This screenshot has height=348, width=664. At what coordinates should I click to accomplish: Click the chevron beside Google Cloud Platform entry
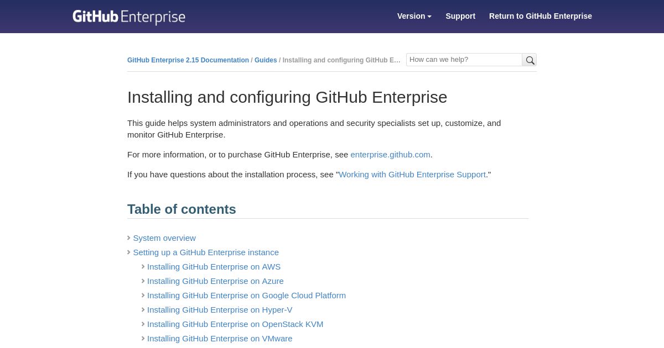coord(143,296)
